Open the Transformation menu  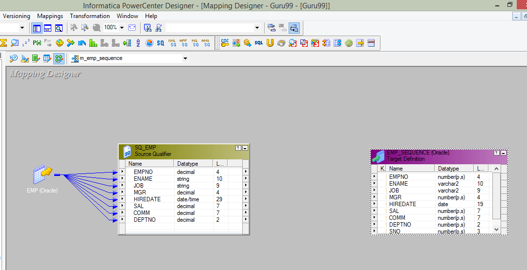(90, 16)
